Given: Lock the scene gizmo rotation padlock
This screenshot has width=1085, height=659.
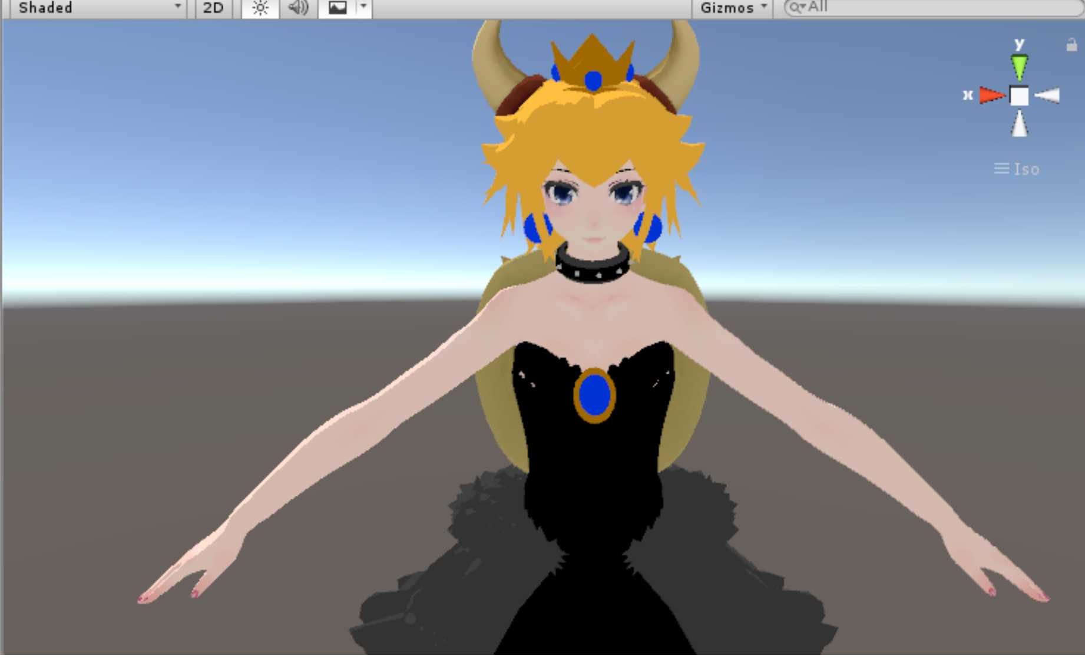Looking at the screenshot, I should tap(1071, 45).
